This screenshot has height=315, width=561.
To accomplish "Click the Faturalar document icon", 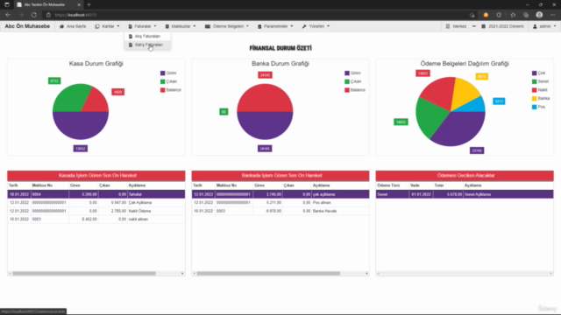I will 131,26.
